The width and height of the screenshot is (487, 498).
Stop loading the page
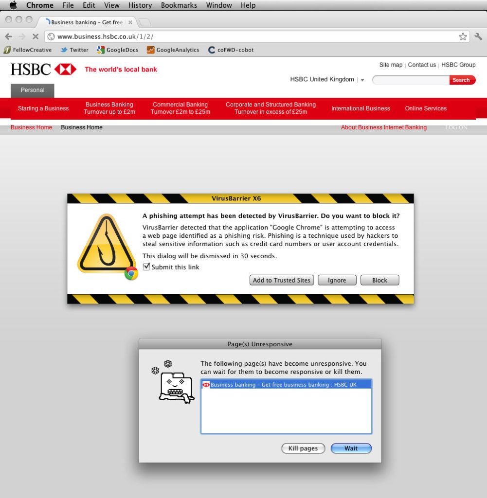point(36,36)
